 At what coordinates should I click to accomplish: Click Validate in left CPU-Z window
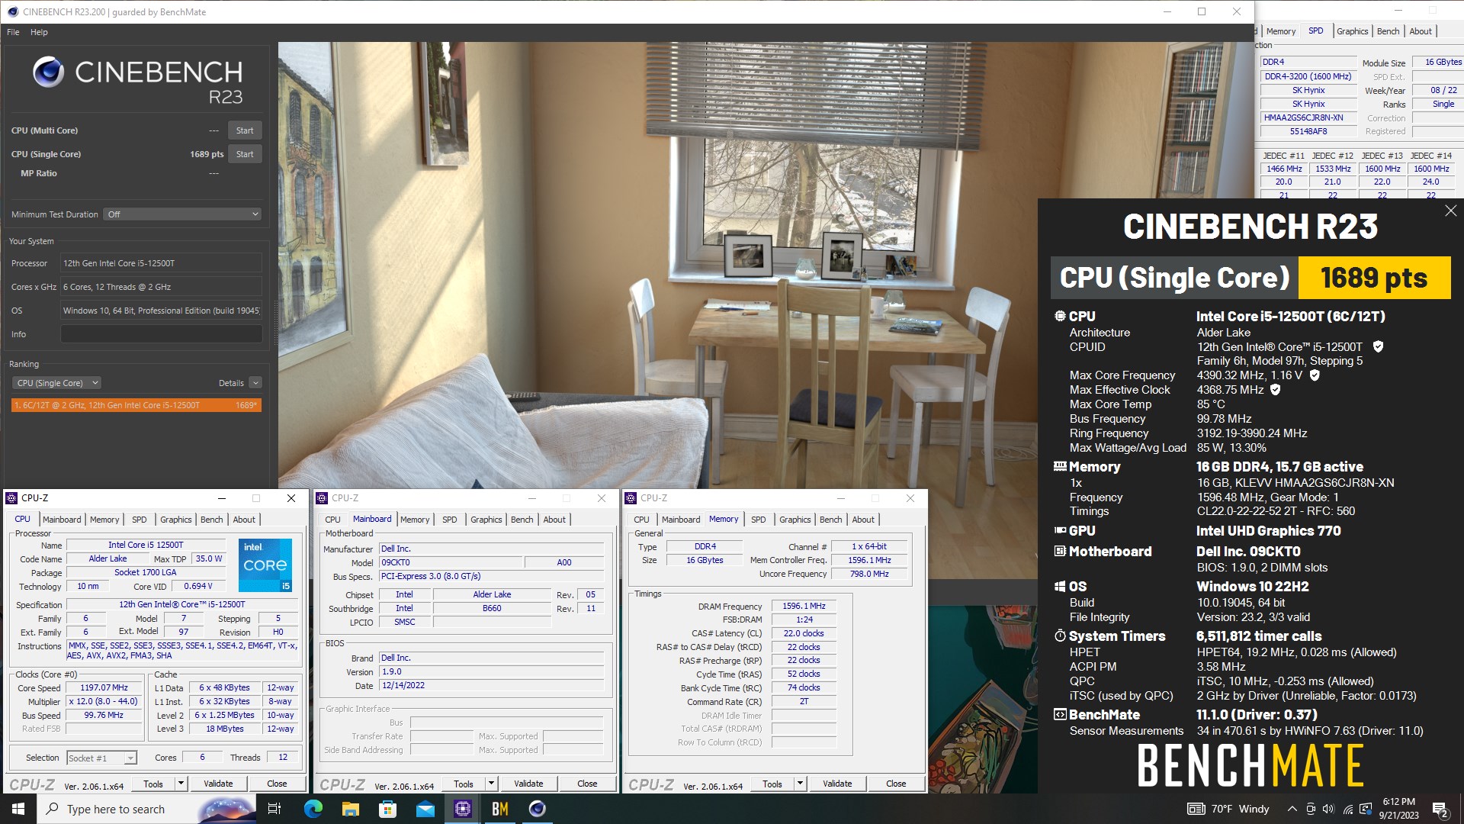point(218,784)
